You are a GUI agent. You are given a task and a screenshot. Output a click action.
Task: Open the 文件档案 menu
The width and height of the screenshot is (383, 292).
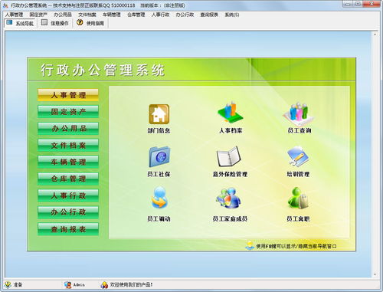(x=87, y=15)
